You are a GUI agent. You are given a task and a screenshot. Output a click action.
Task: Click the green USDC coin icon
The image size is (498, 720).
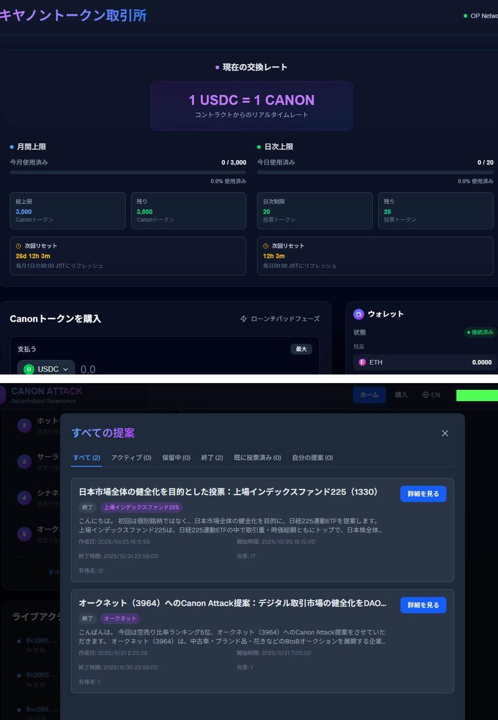coord(29,370)
